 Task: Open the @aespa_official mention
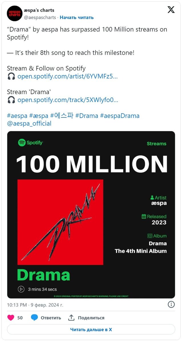pos(29,123)
